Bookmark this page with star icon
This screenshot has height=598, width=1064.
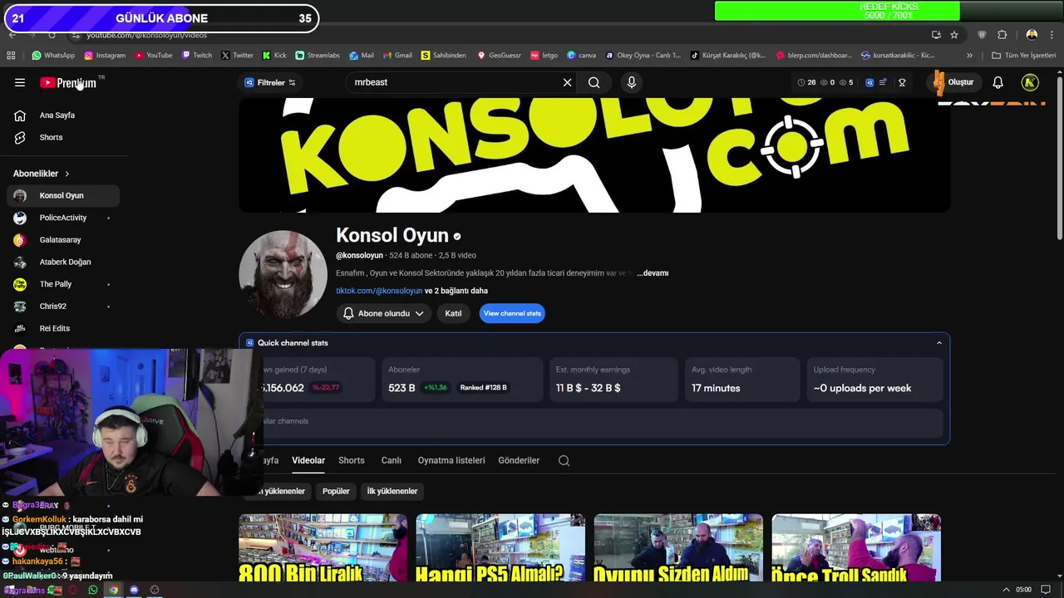[954, 35]
